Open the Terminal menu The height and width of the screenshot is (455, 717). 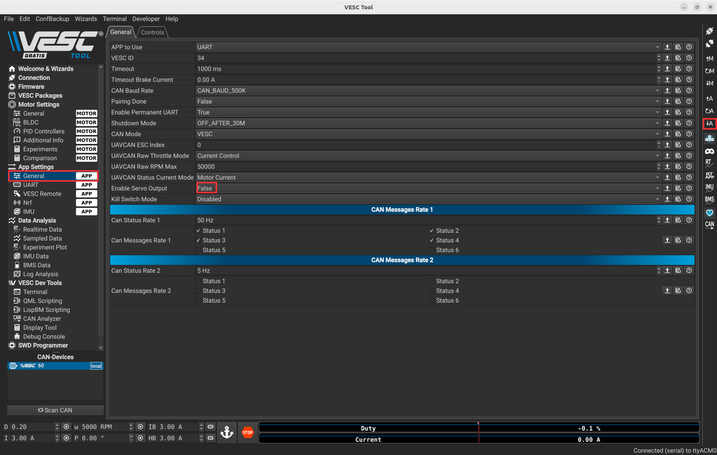114,19
